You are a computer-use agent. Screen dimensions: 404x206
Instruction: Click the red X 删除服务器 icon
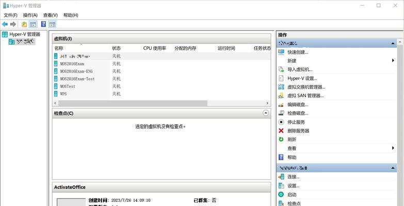[281, 131]
